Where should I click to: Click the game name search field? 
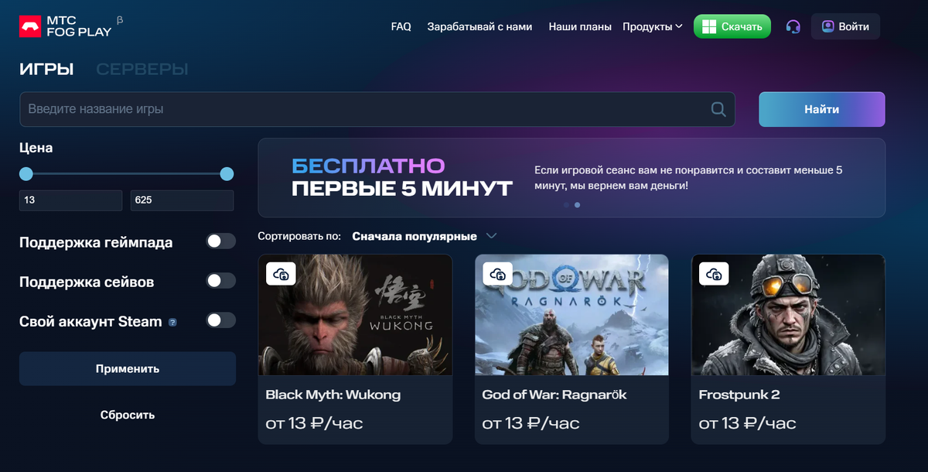click(377, 109)
